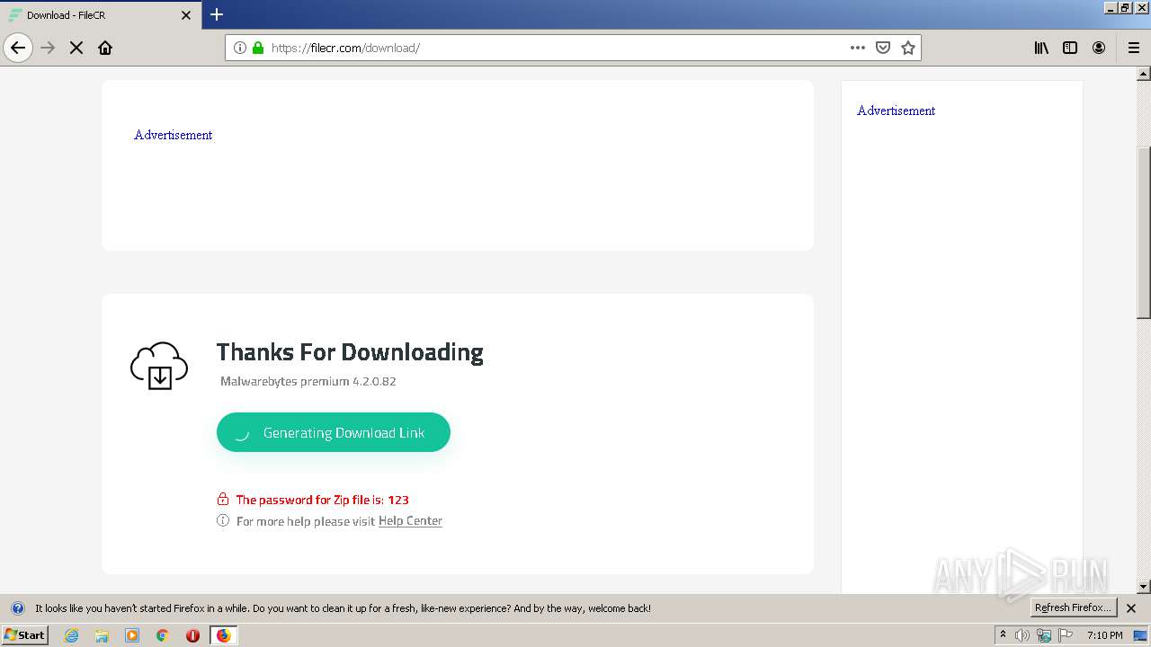Open Opera from taskbar
1151x647 pixels.
click(x=192, y=635)
